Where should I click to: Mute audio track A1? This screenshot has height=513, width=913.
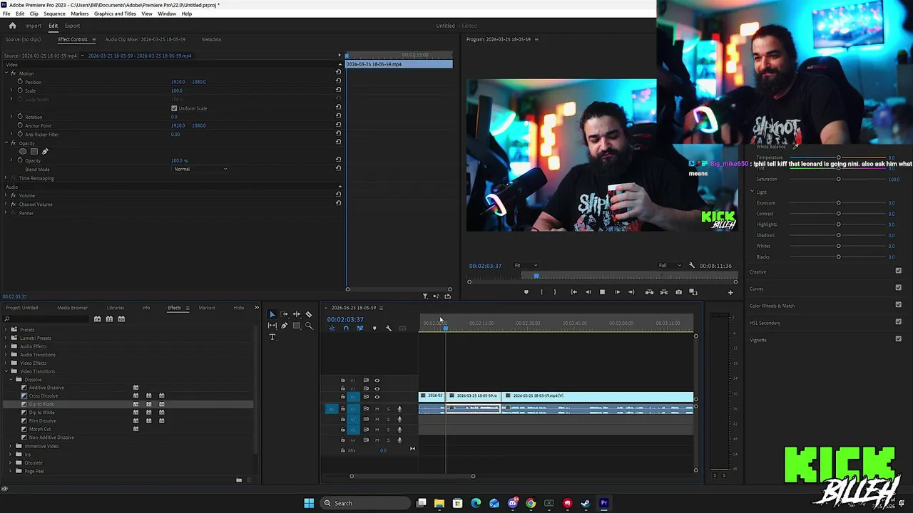point(377,409)
